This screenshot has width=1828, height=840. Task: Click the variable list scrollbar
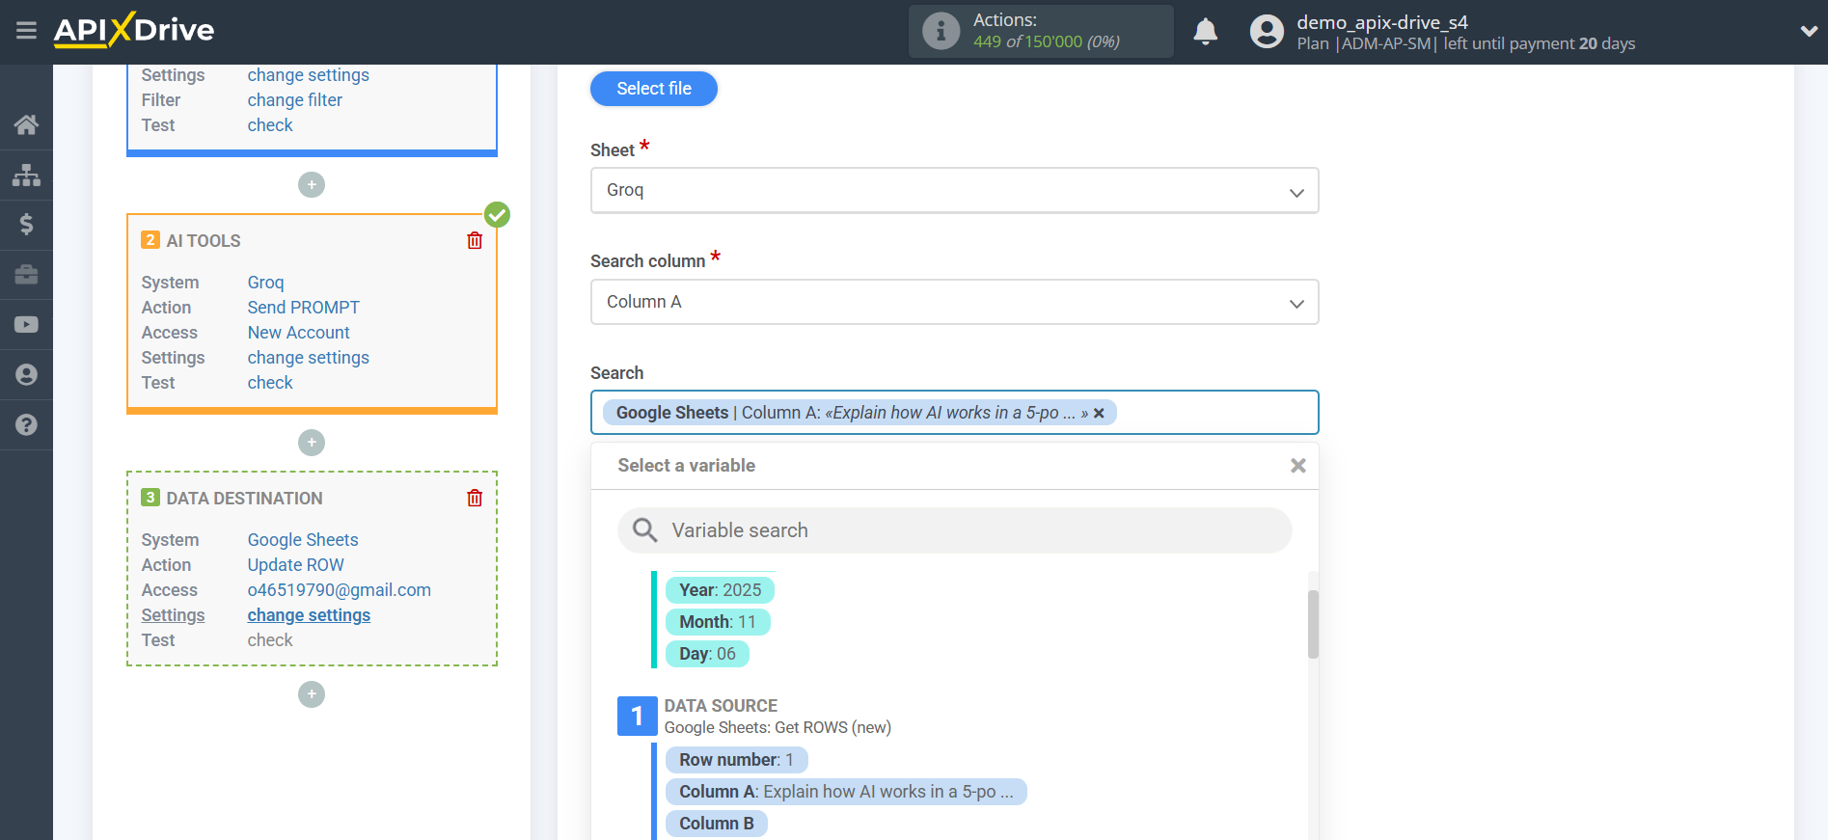[1313, 624]
